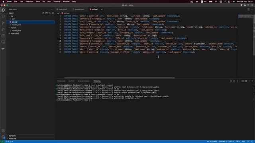Switch to the main.conf editor tab

pyautogui.click(x=63, y=10)
